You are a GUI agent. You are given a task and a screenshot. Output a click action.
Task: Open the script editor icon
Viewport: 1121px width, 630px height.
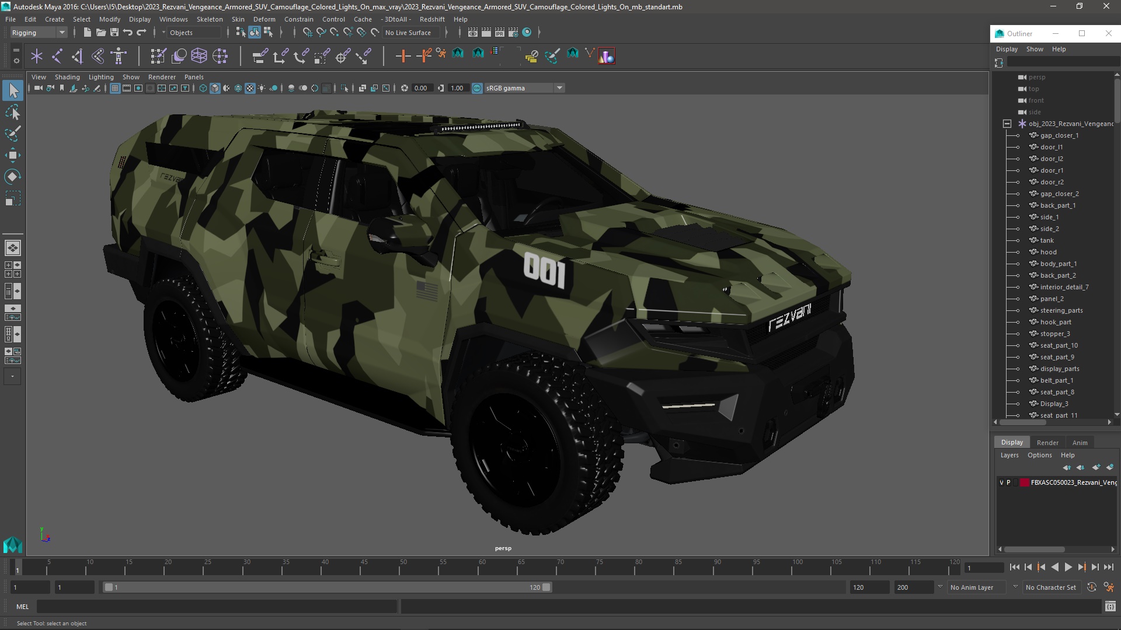(x=1110, y=607)
